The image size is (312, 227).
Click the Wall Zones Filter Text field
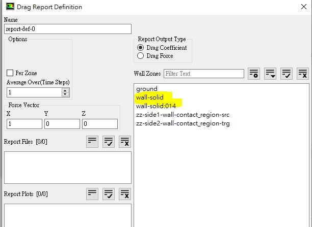pyautogui.click(x=203, y=74)
